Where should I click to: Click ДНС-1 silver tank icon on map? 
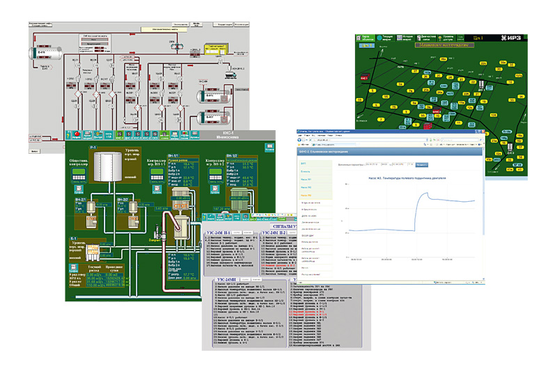click(481, 86)
